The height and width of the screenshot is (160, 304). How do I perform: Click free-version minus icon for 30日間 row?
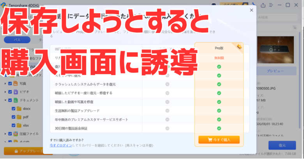tap(167, 128)
